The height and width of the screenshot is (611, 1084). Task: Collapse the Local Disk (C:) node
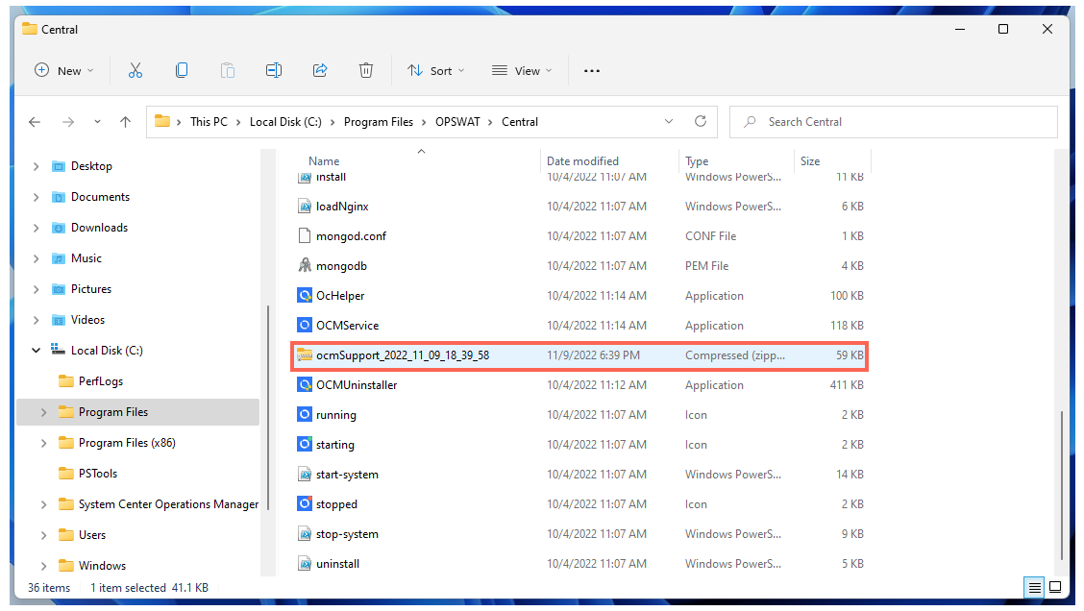36,351
